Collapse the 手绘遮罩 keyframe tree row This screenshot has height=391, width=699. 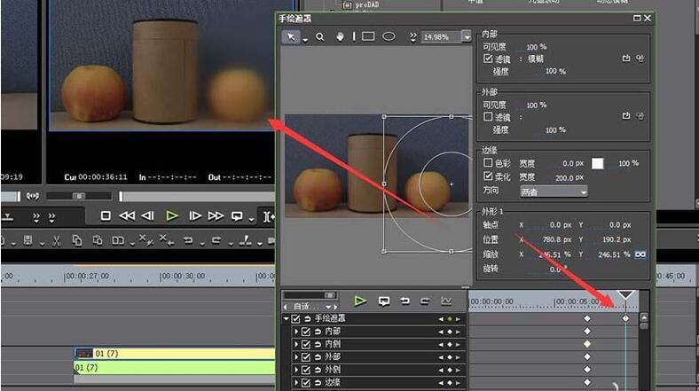tap(287, 318)
